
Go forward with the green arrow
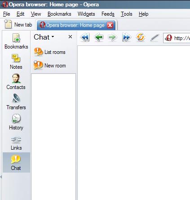click(x=112, y=37)
